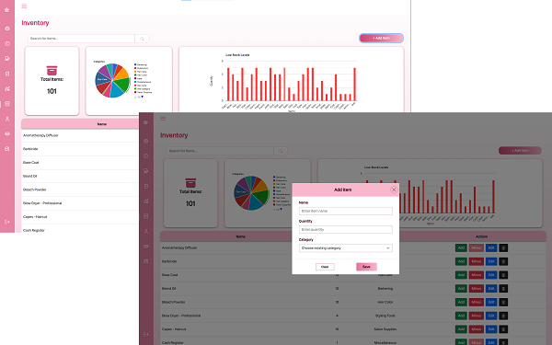Click Miscellaneous category cell on front page
The image size is (552, 345).
tap(385, 342)
